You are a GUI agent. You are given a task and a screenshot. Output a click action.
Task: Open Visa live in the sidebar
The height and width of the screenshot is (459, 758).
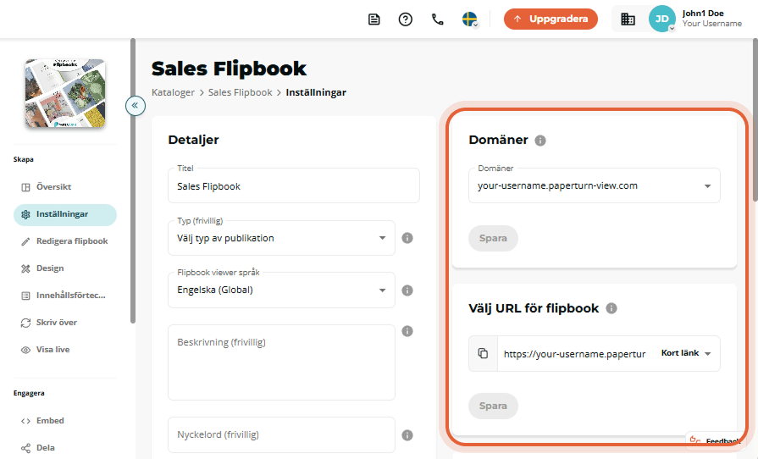tap(64, 349)
